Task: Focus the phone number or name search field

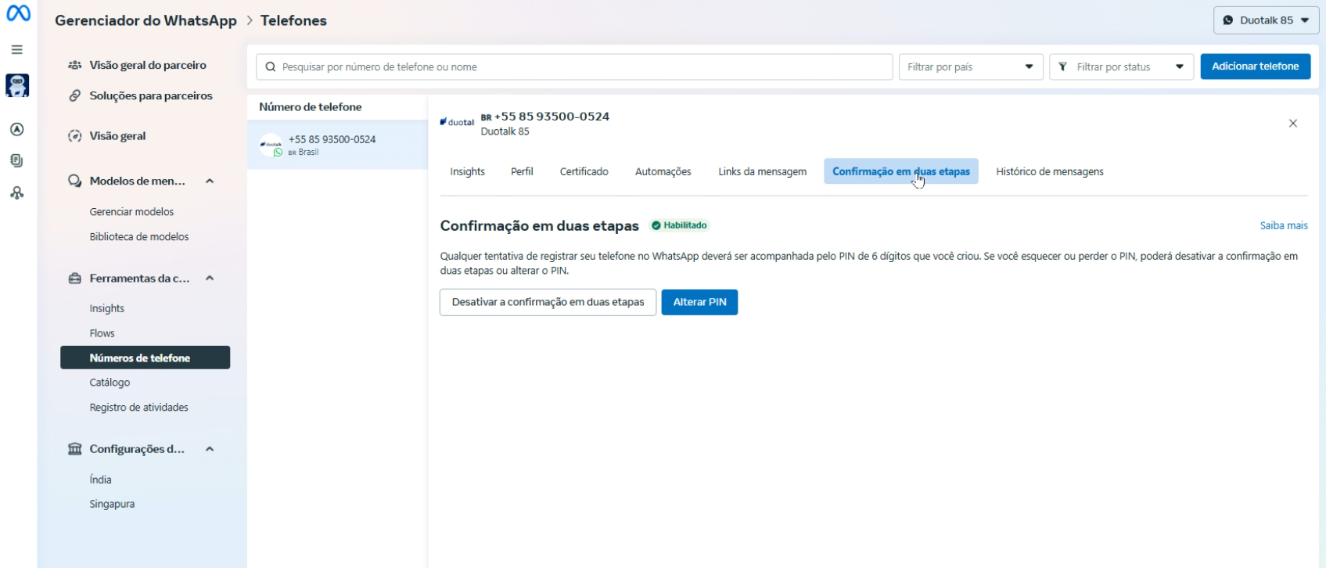Action: click(575, 67)
